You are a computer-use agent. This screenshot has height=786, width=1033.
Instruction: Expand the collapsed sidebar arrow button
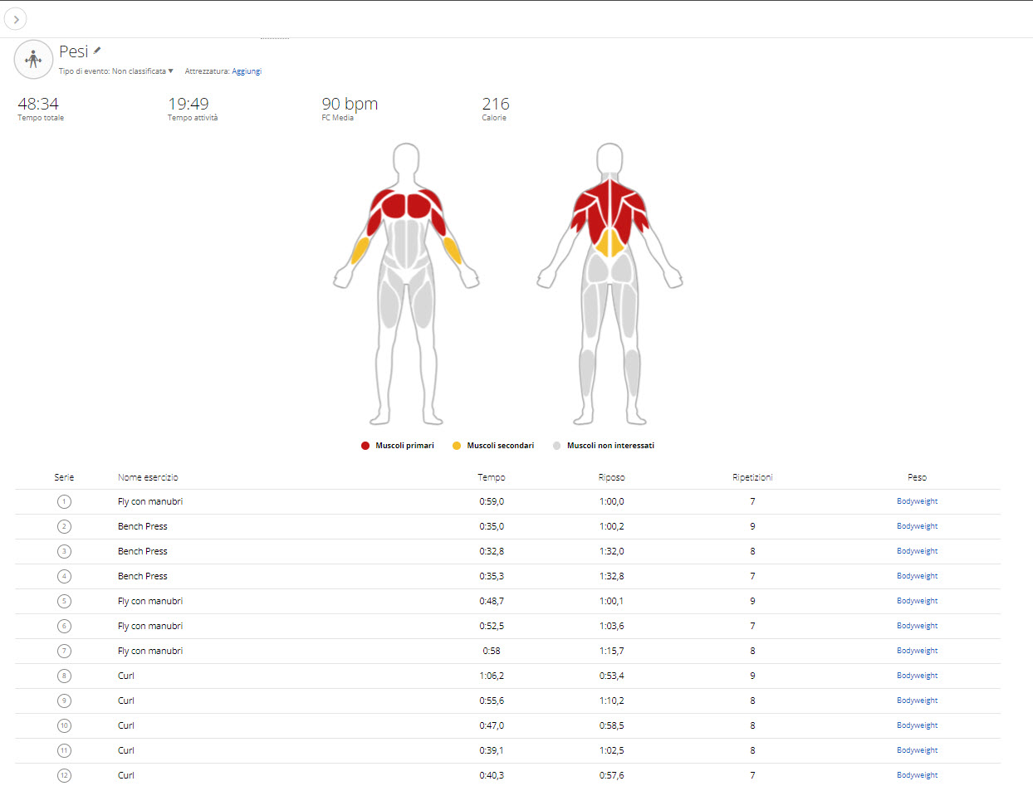click(x=16, y=19)
